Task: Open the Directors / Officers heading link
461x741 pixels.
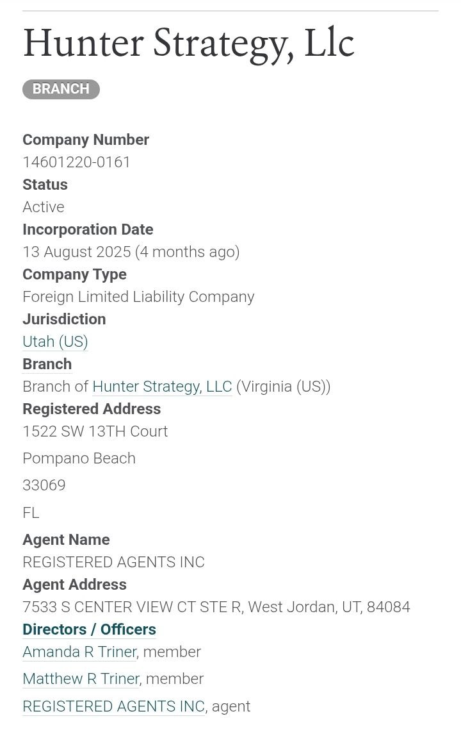Action: tap(89, 629)
